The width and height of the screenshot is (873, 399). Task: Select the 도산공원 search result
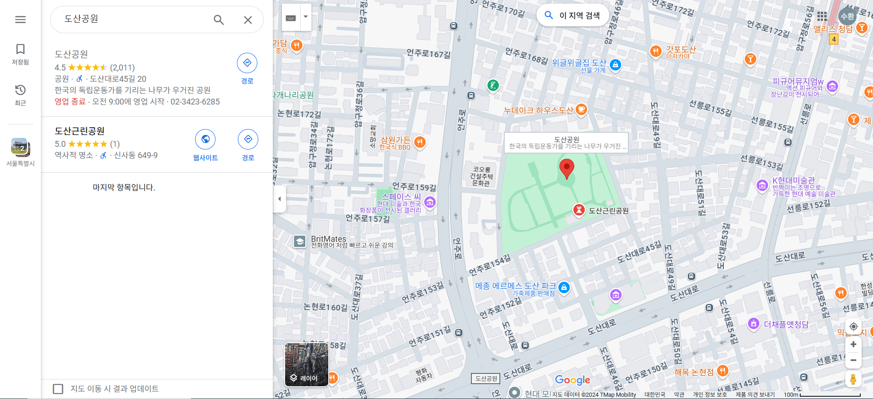pyautogui.click(x=71, y=54)
